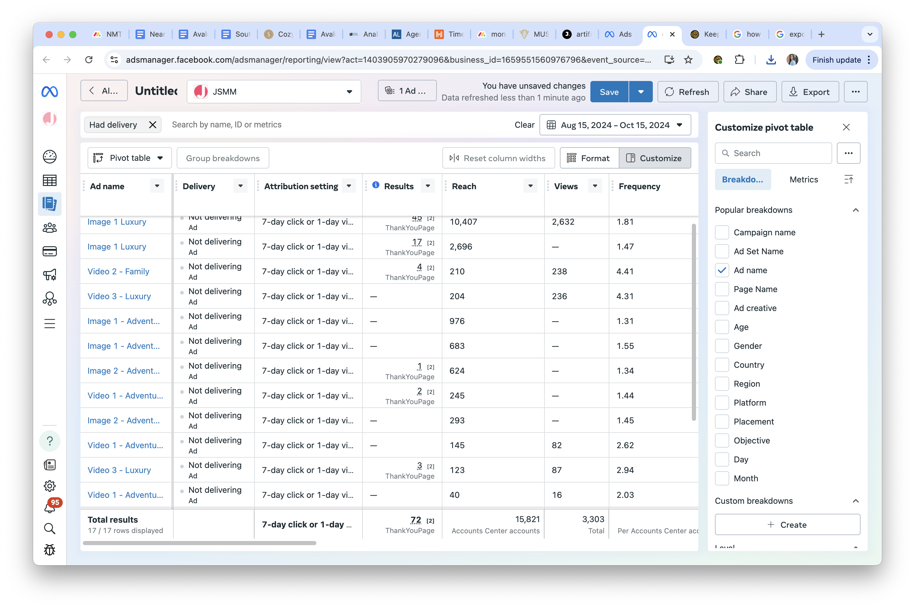This screenshot has width=915, height=609.
Task: Check the Age breakdown
Action: [722, 327]
